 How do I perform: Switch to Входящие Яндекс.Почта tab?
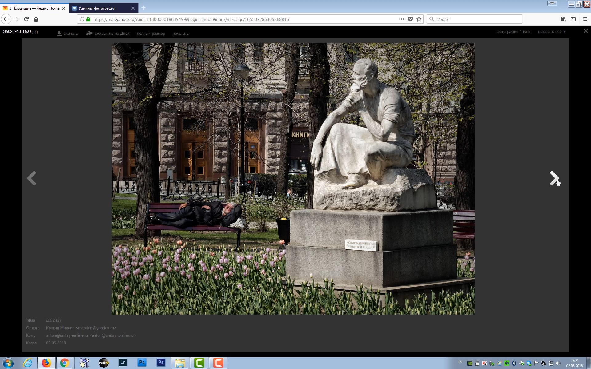pyautogui.click(x=34, y=8)
